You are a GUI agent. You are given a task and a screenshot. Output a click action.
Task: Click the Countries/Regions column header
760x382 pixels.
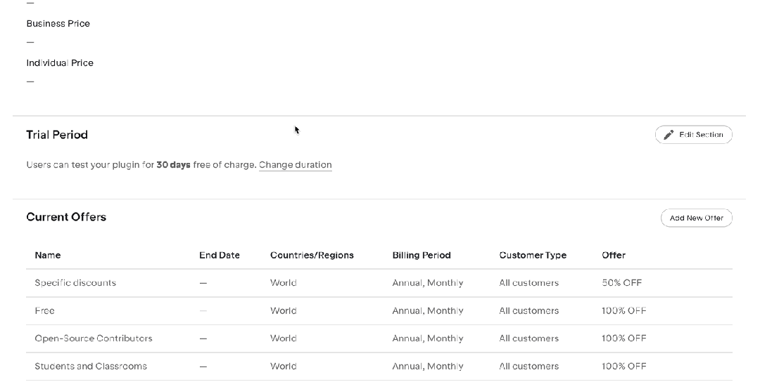tap(312, 256)
